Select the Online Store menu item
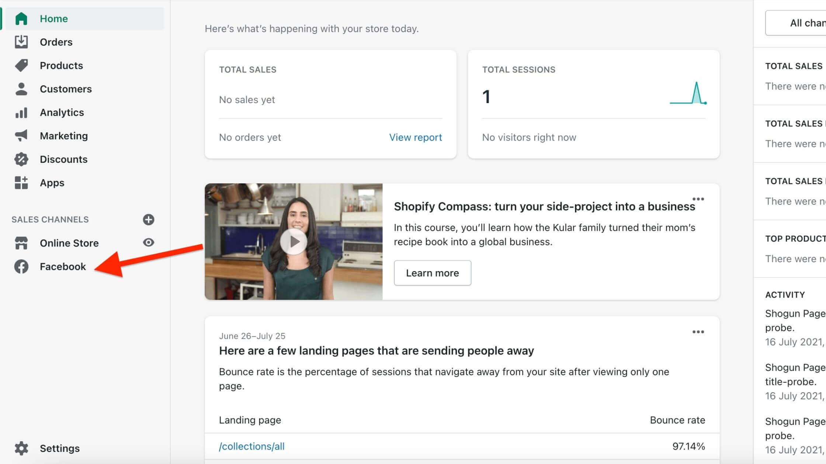 (x=69, y=243)
